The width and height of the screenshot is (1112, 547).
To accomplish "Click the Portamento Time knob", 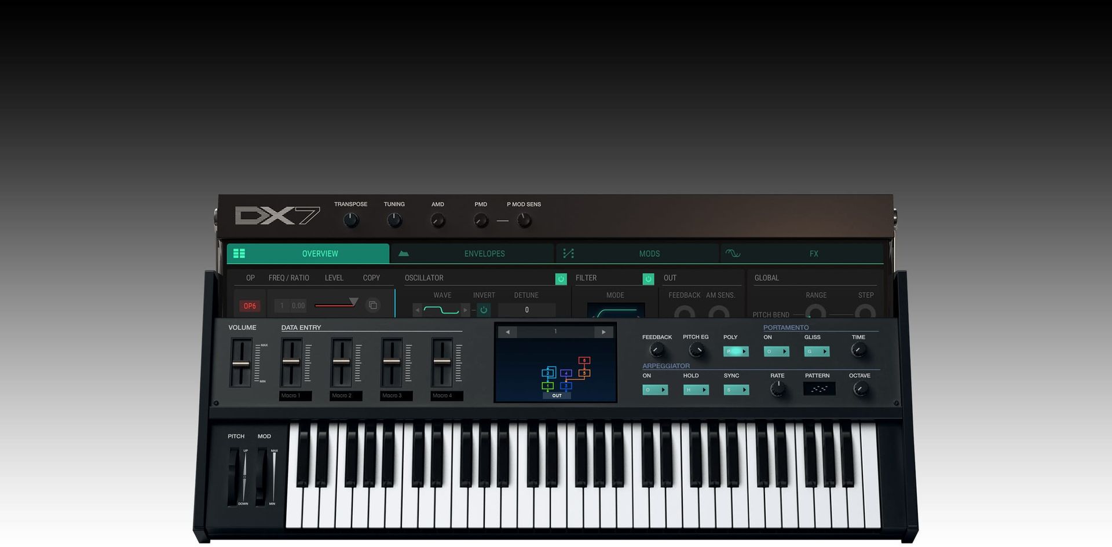I will tap(859, 350).
